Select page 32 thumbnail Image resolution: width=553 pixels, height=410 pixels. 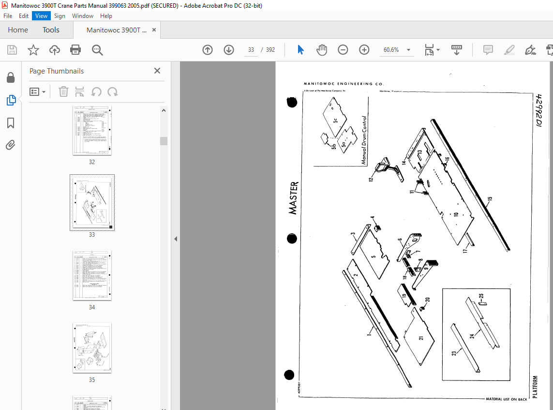coord(92,131)
